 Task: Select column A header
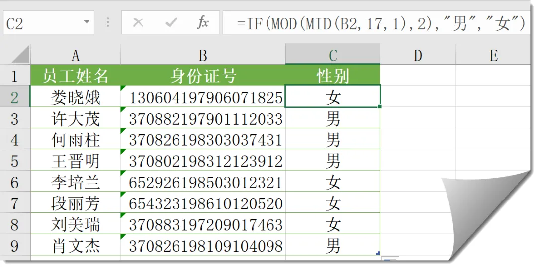click(x=76, y=55)
